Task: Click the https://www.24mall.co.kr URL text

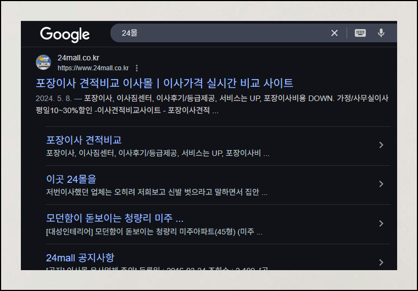Action: tap(93, 68)
